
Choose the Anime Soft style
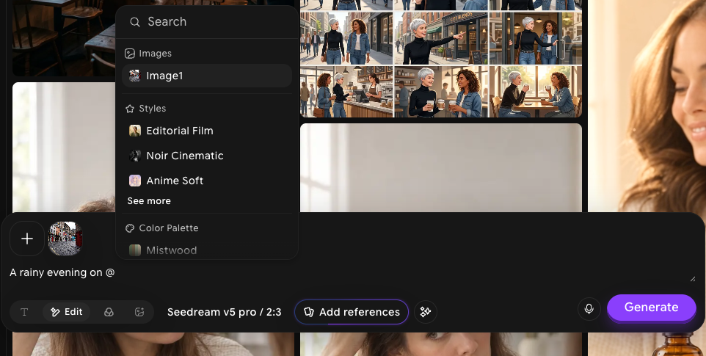click(x=207, y=181)
